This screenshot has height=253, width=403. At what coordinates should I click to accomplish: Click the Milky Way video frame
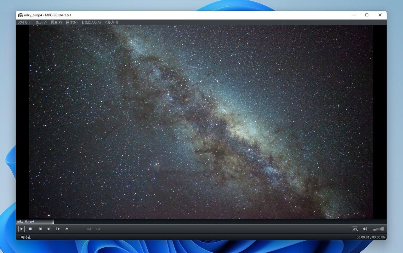201,122
